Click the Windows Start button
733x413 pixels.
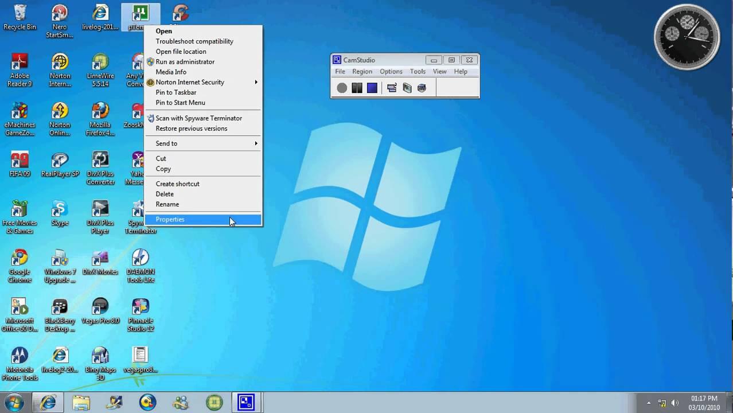pyautogui.click(x=14, y=402)
